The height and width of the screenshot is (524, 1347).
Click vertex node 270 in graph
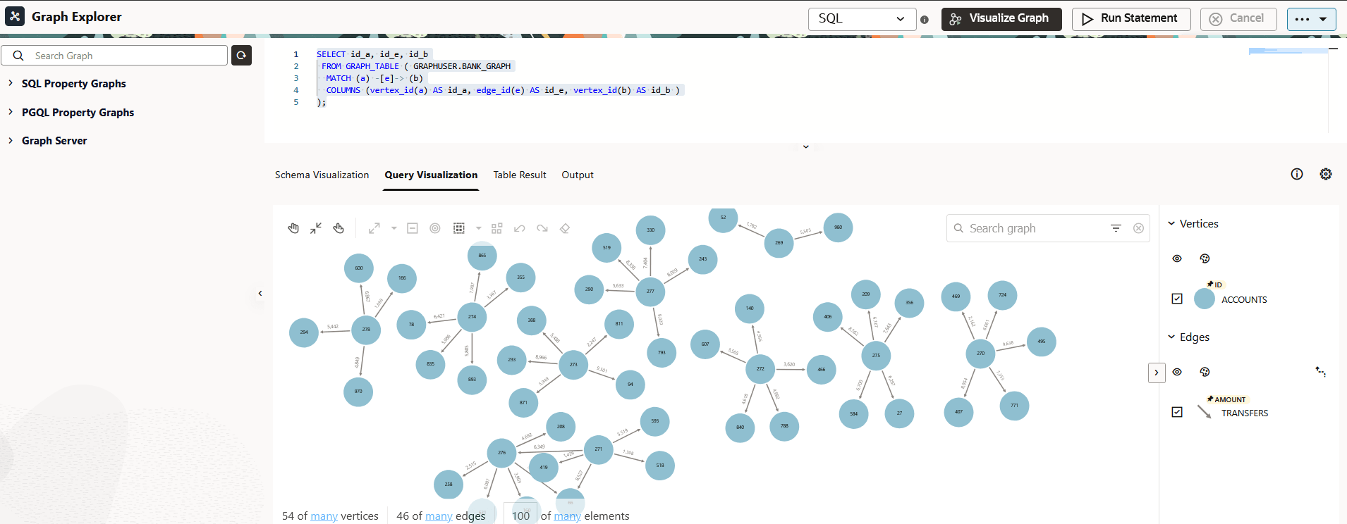tap(980, 353)
